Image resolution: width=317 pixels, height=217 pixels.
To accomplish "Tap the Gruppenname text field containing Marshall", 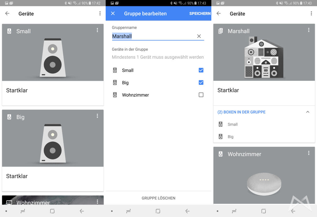I will 153,36.
